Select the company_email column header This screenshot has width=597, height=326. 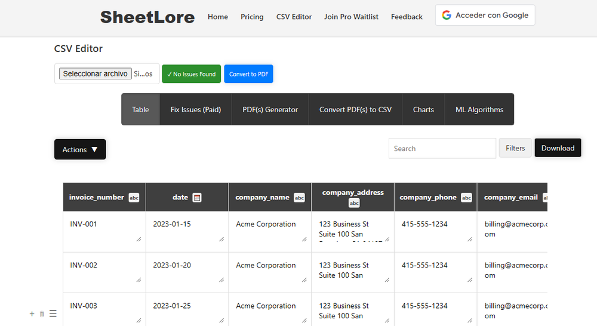click(512, 197)
